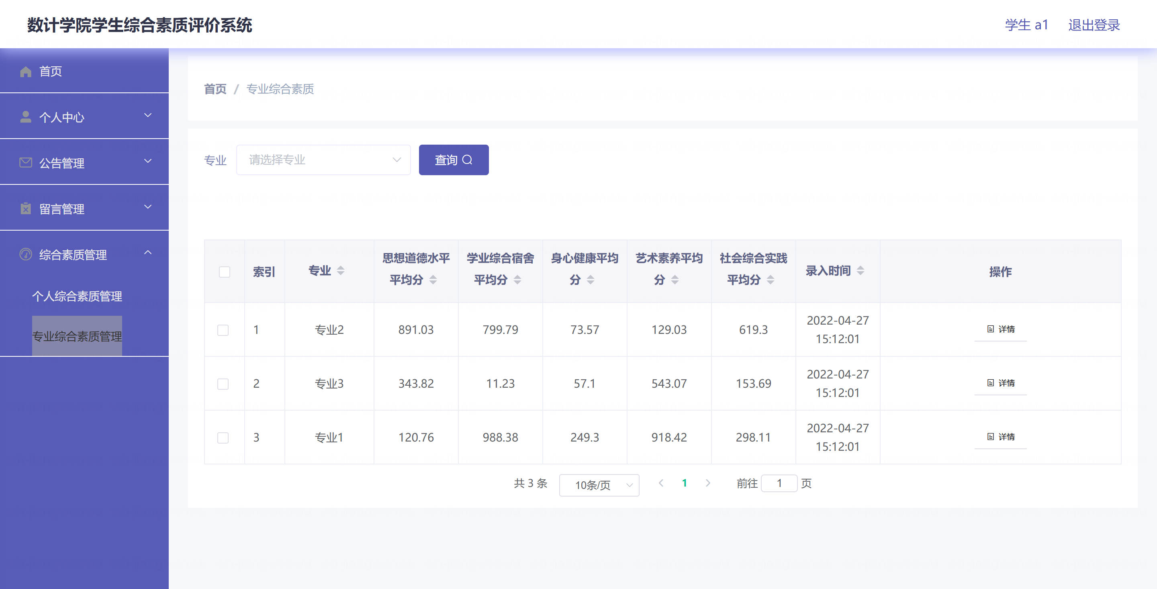This screenshot has height=589, width=1157.
Task: Click the 前往 page number input
Action: (779, 483)
